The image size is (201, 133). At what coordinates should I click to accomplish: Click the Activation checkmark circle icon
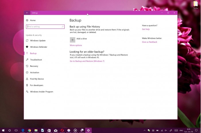(x=27, y=72)
